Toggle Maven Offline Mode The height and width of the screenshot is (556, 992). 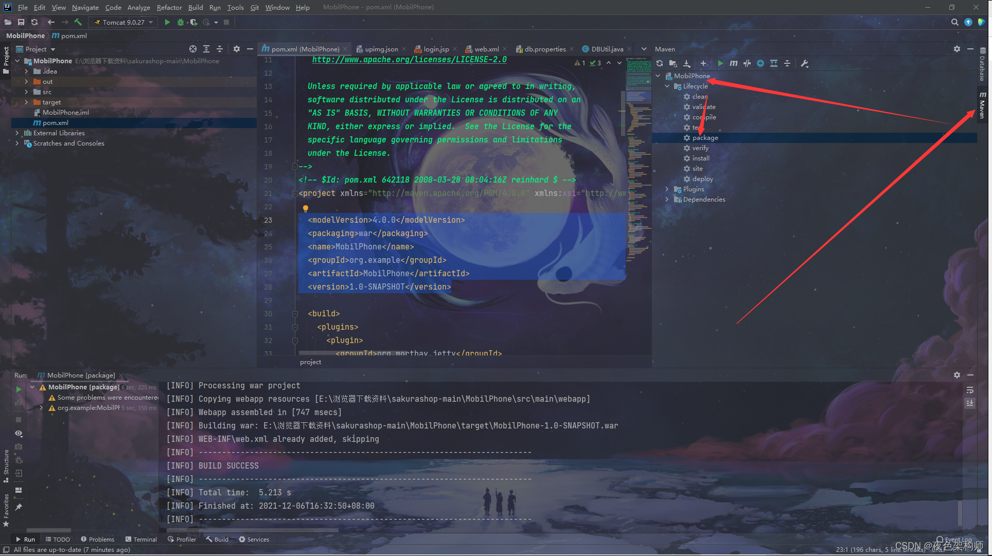[747, 63]
